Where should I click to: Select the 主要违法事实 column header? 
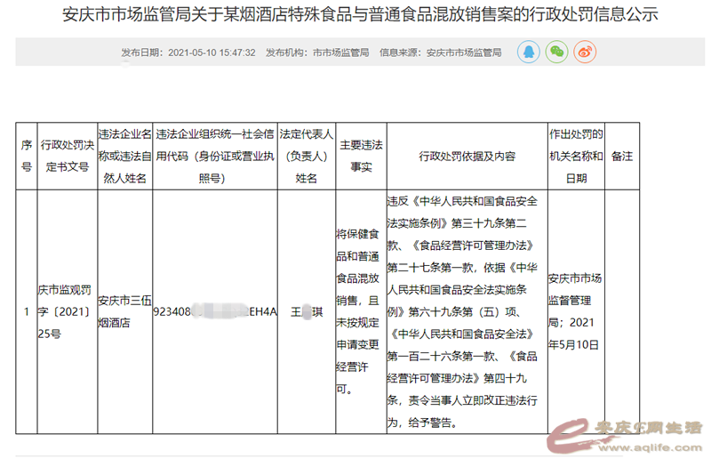(x=360, y=156)
